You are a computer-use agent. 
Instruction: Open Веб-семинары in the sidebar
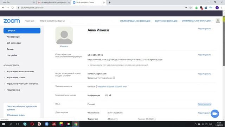(14, 43)
